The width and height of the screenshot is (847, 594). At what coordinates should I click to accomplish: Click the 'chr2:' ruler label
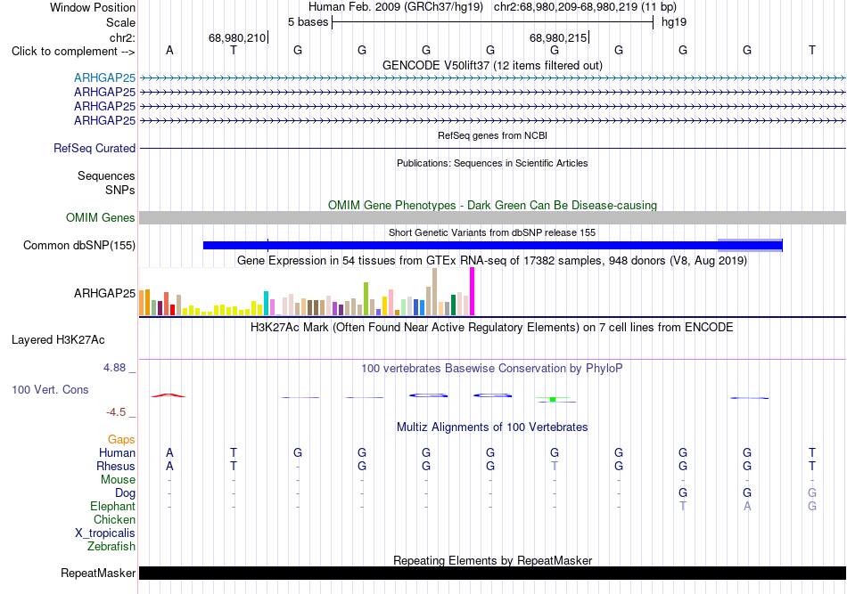[122, 37]
